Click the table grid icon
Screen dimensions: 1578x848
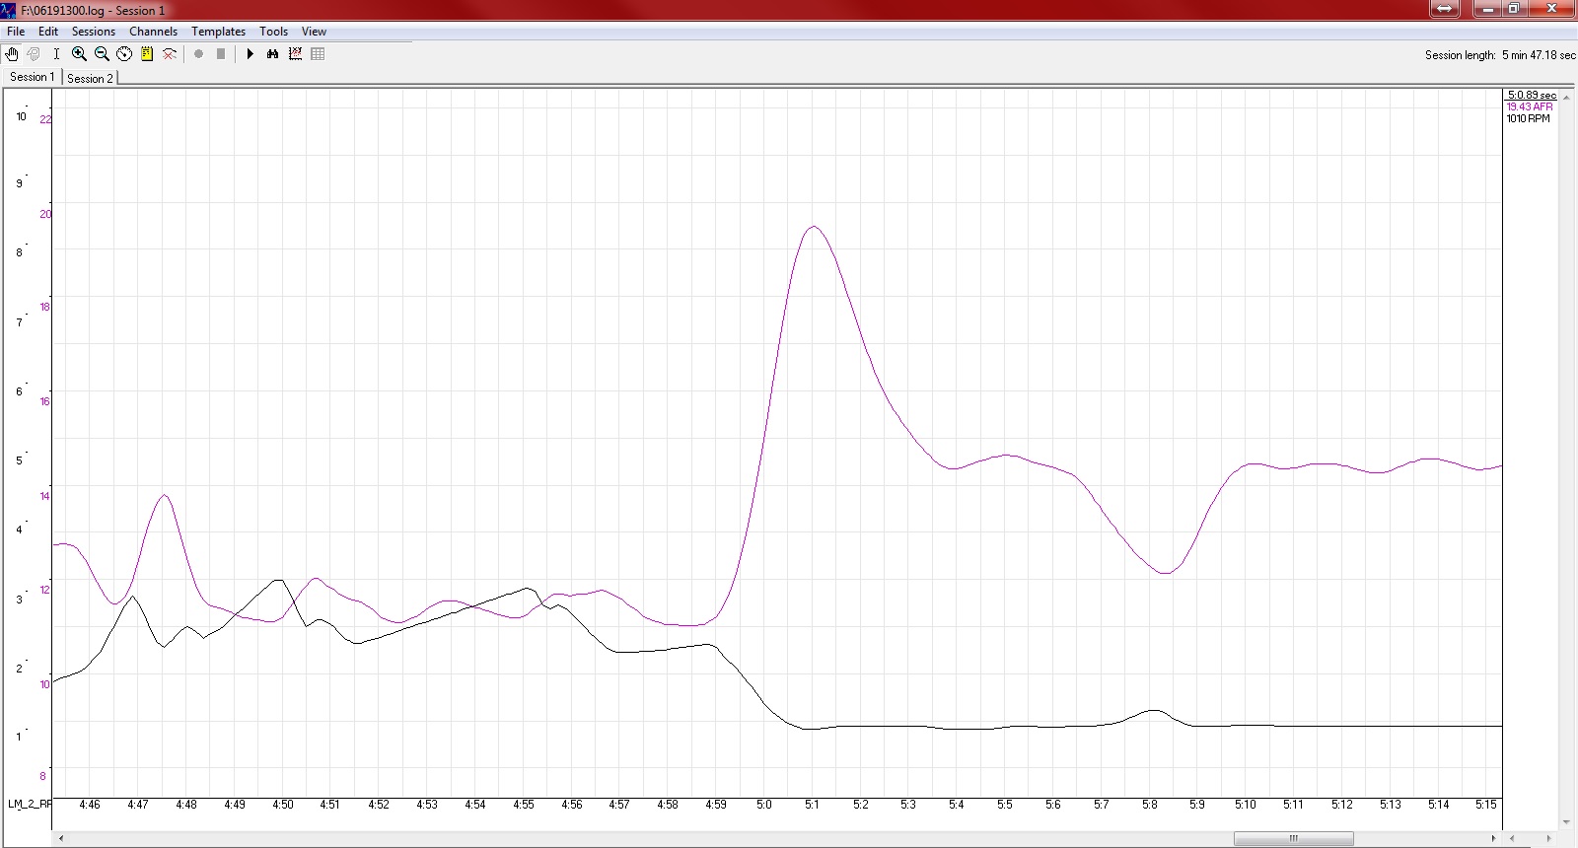tap(318, 54)
